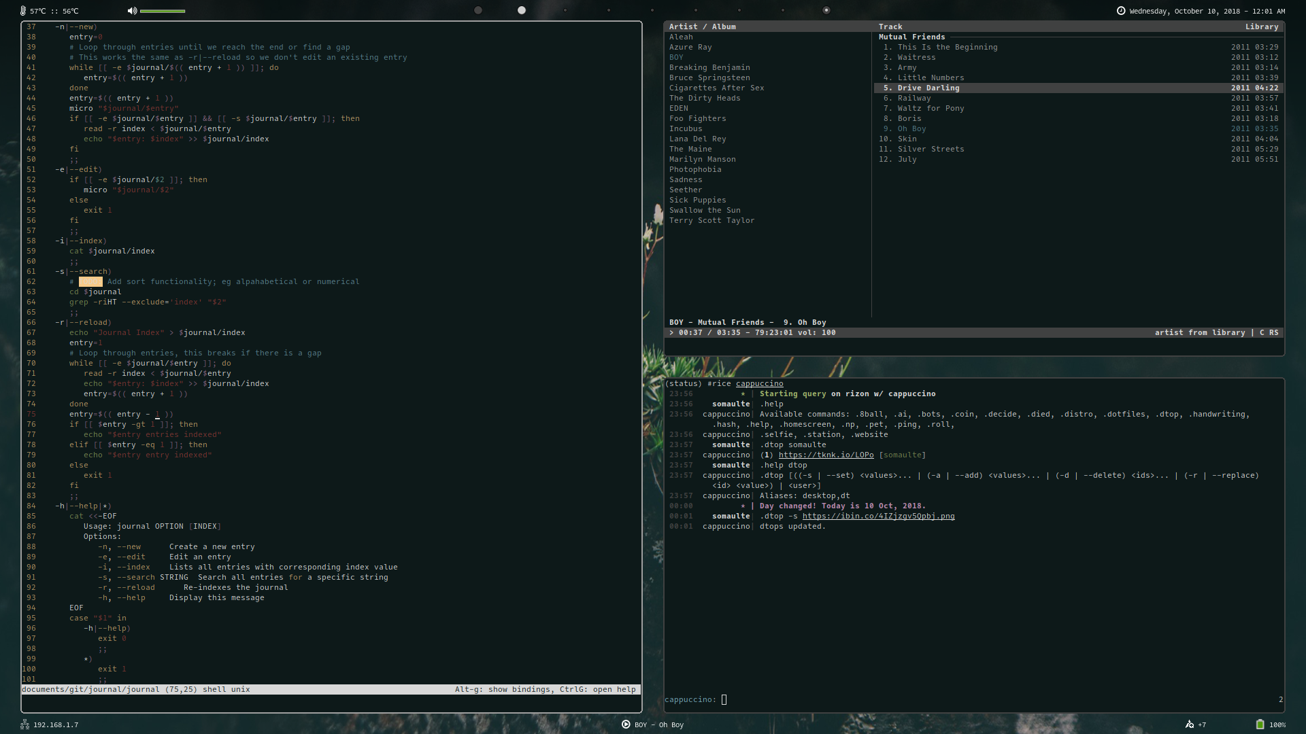Image resolution: width=1306 pixels, height=734 pixels.
Task: Select track 10. Skin
Action: tap(1079, 139)
